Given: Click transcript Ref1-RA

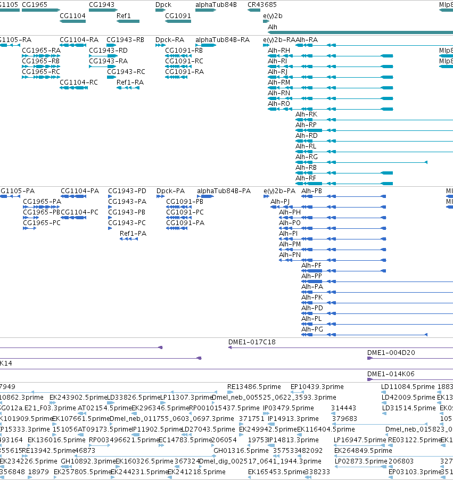Looking at the screenshot, I should [x=128, y=88].
